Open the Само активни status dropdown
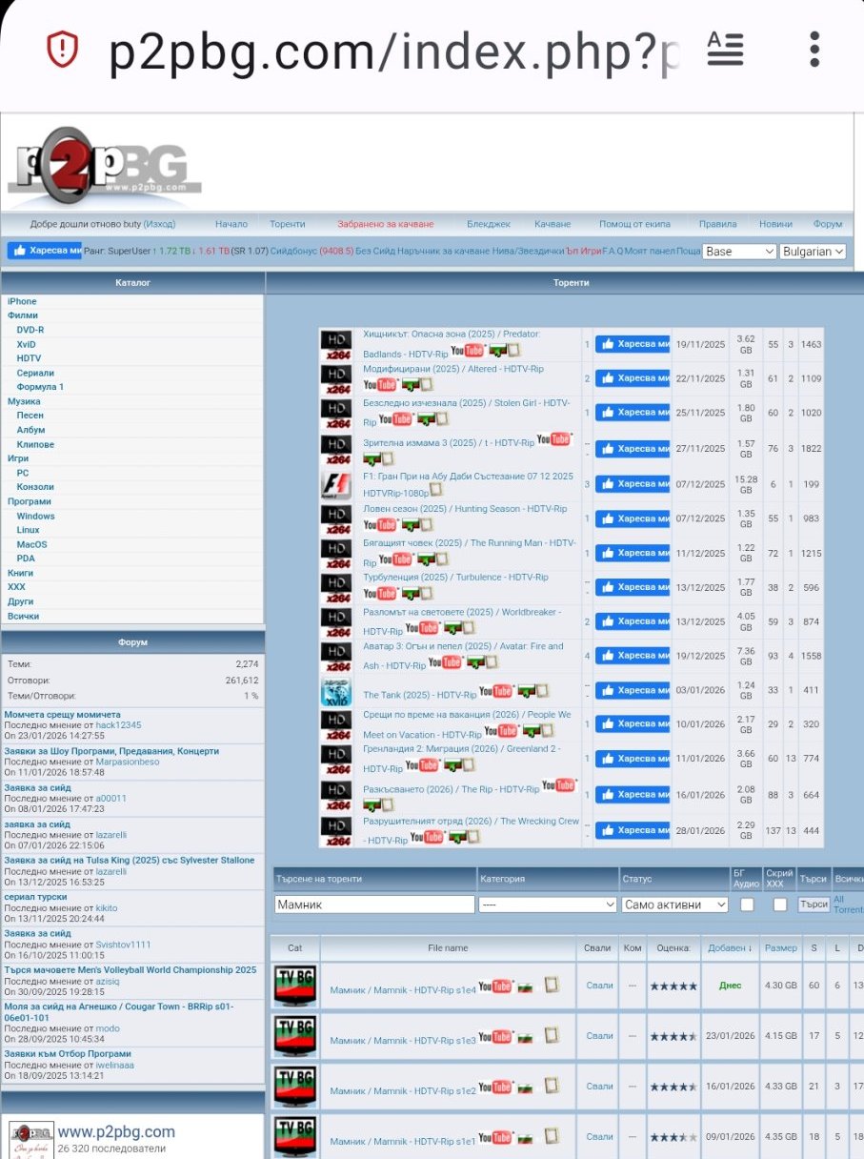864x1159 pixels. tap(674, 905)
